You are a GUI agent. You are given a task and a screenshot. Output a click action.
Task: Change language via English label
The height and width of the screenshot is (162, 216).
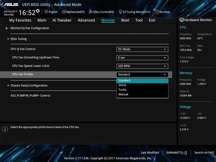(x=53, y=12)
